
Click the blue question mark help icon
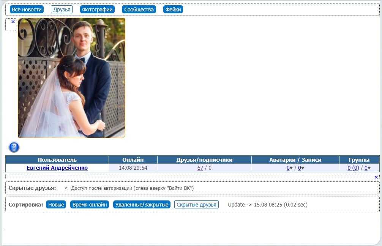(14, 147)
